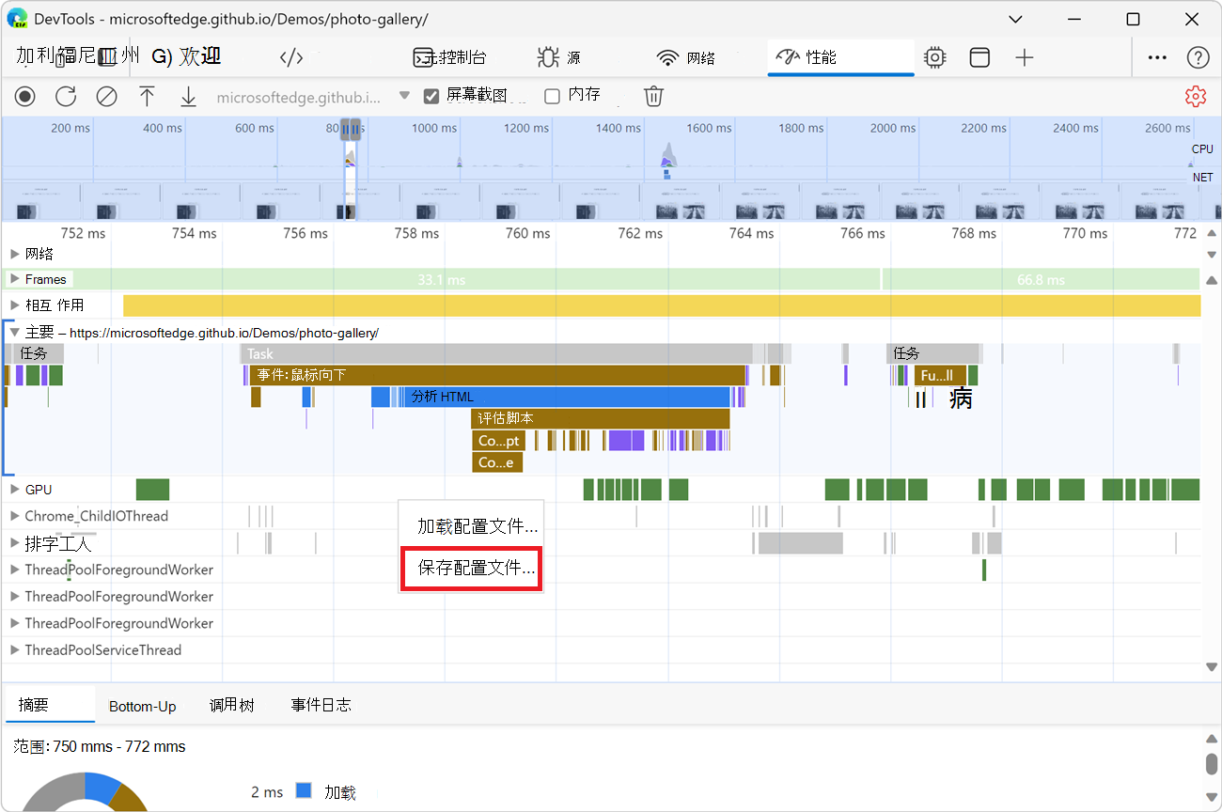Open the 事件日志 event log tab
The width and height of the screenshot is (1222, 812).
(x=321, y=705)
